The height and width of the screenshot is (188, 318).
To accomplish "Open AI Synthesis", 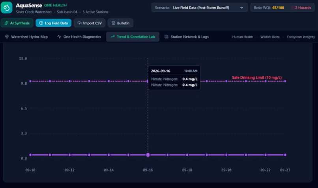I will 17,23.
